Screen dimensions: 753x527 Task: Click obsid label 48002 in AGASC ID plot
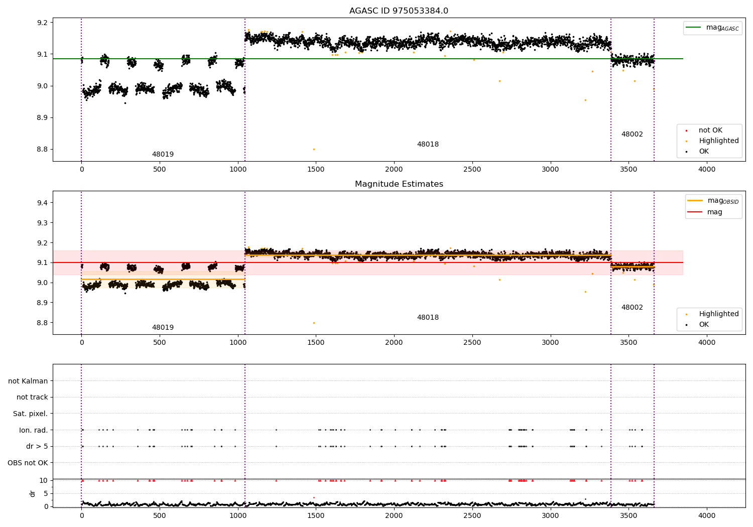tap(632, 135)
